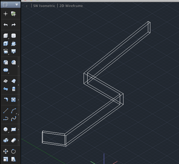Click the stacked 3D boxes tool

tap(6, 140)
